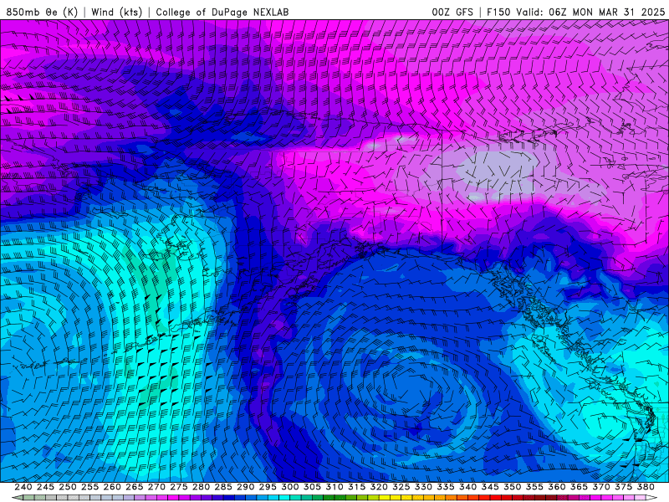Click the "00Z GFS" model run label
Screen dimensions: 669x502
pyautogui.click(x=452, y=13)
